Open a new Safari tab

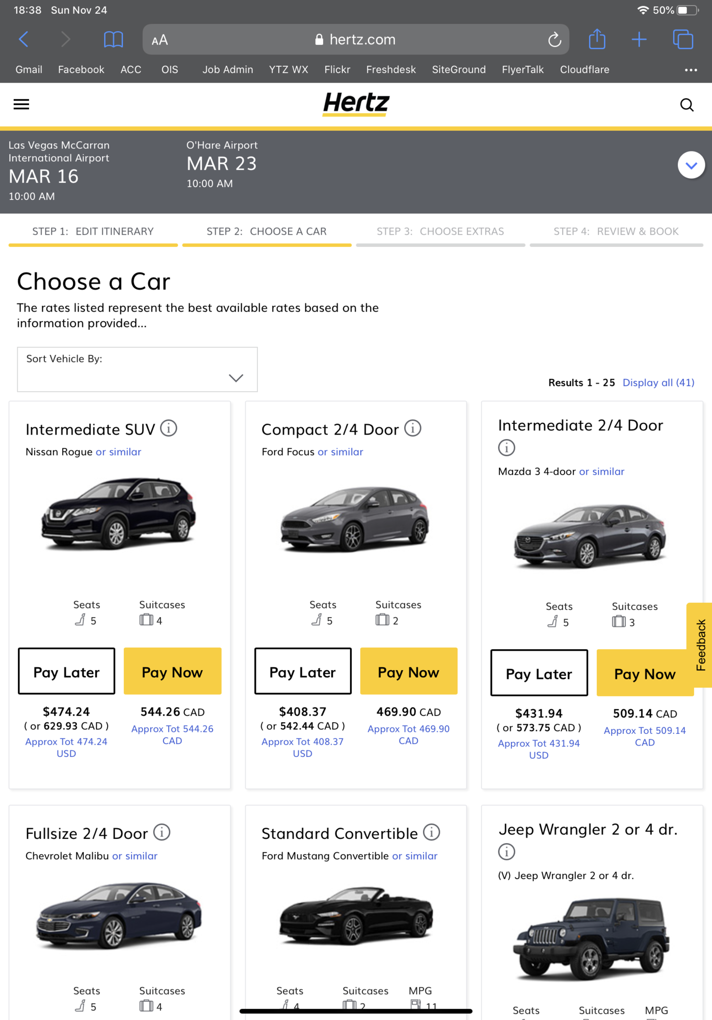(x=639, y=39)
